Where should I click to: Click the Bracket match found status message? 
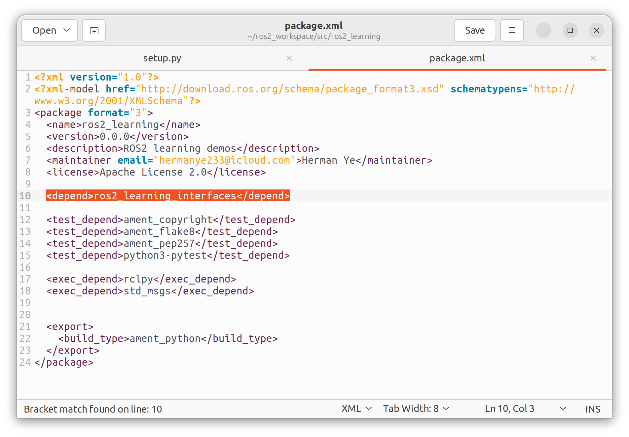pos(93,409)
